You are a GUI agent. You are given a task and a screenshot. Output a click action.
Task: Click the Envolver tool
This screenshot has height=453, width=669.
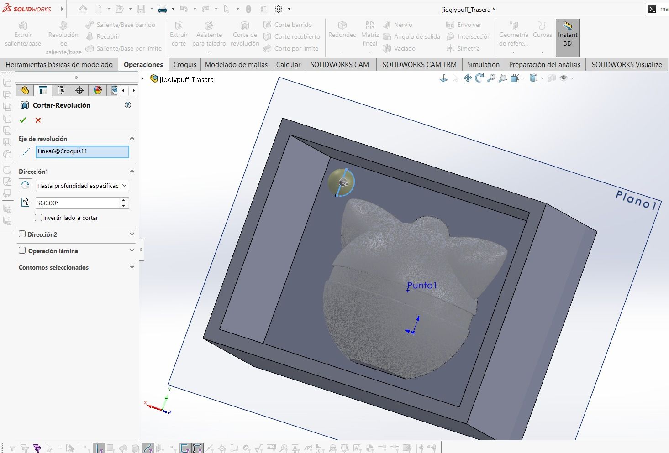tap(464, 25)
